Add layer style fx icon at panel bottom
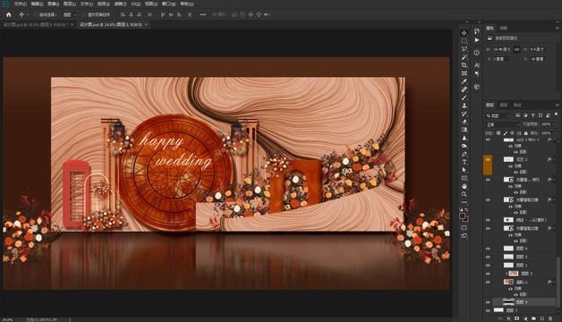The image size is (562, 322). click(x=508, y=318)
